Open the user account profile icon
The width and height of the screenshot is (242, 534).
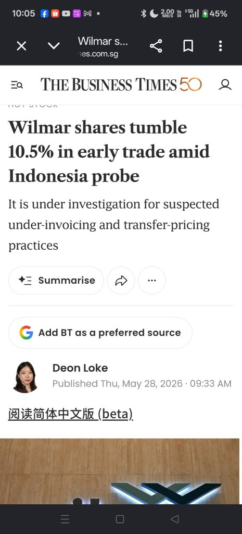(225, 84)
